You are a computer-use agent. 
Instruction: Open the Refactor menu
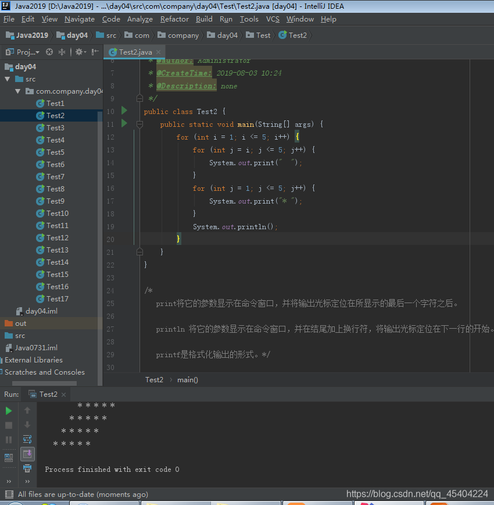pos(174,19)
